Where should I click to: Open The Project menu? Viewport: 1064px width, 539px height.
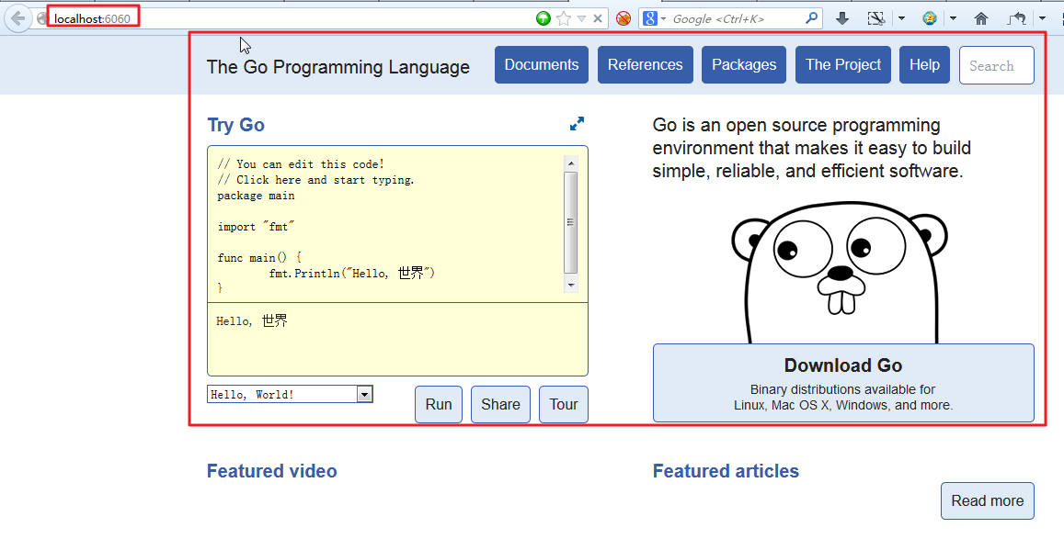click(842, 65)
